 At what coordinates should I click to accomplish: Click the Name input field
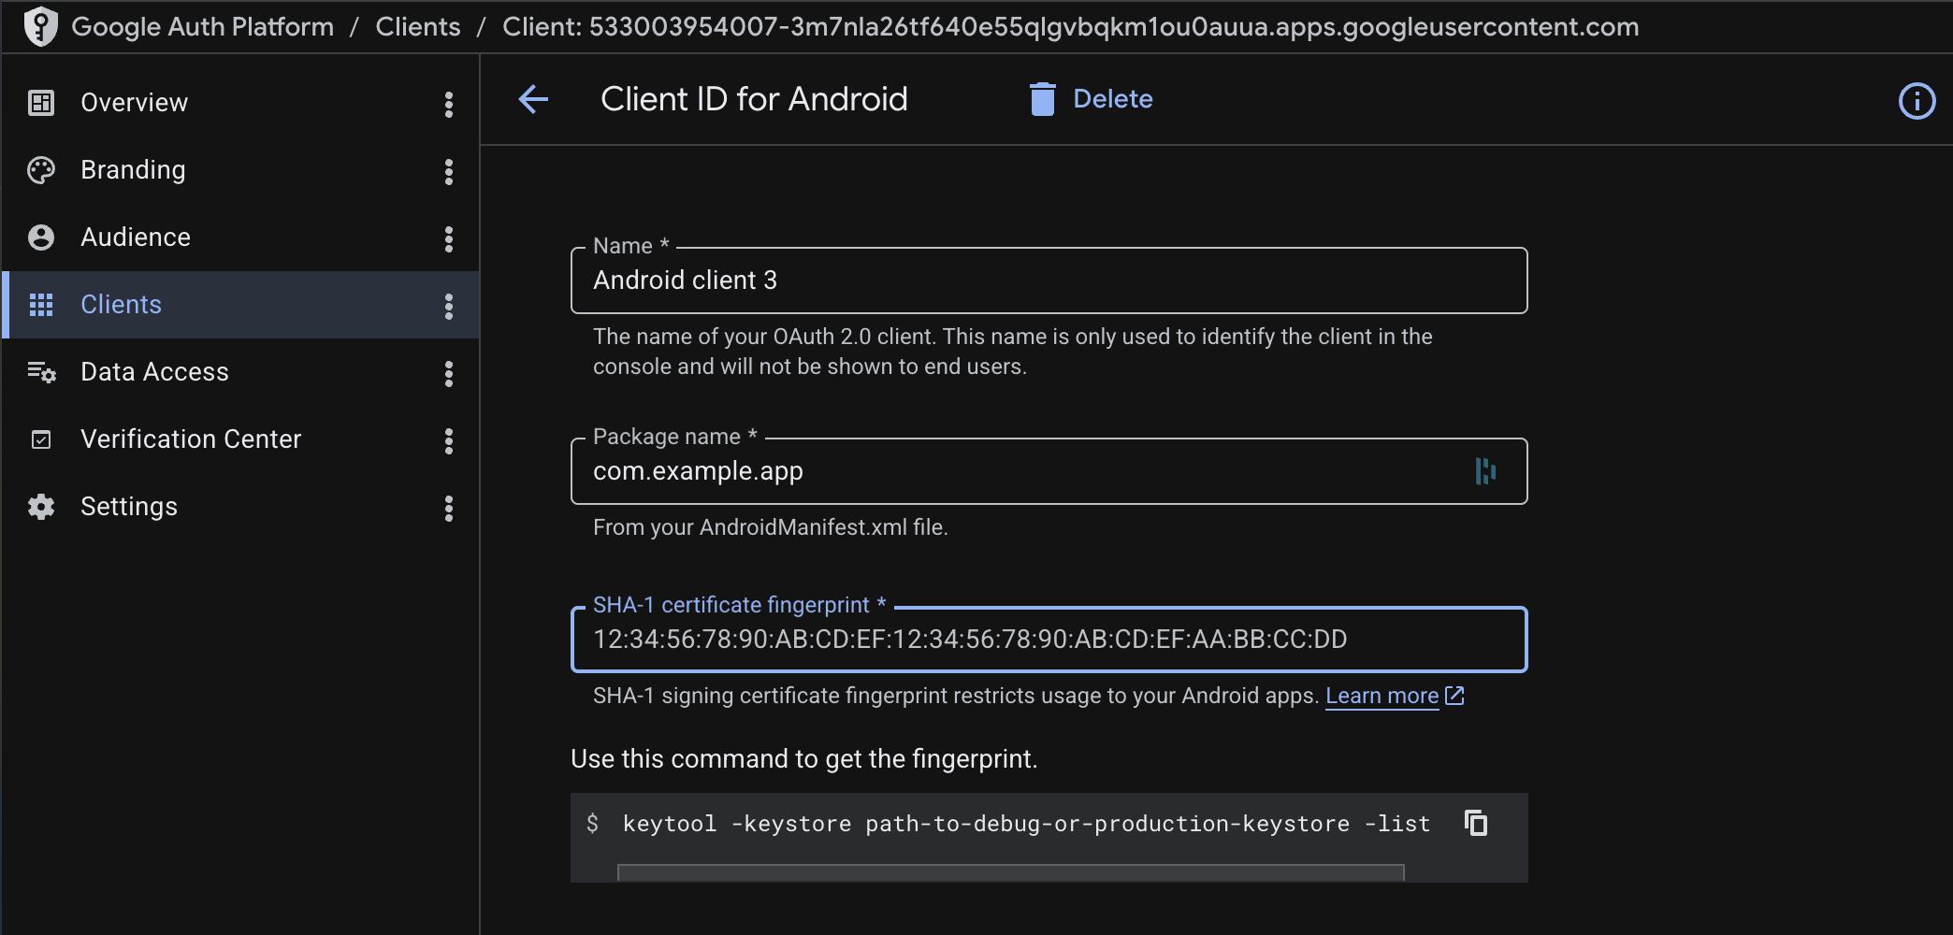pyautogui.click(x=1049, y=280)
